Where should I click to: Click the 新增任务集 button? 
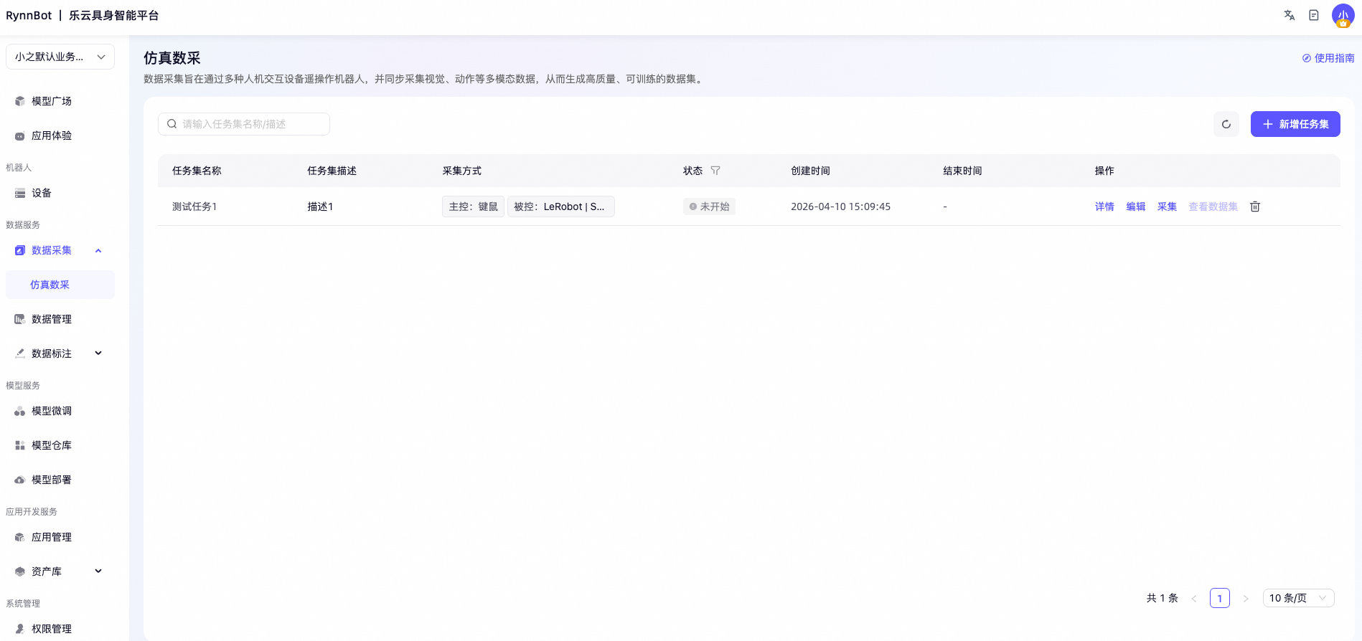tap(1295, 124)
